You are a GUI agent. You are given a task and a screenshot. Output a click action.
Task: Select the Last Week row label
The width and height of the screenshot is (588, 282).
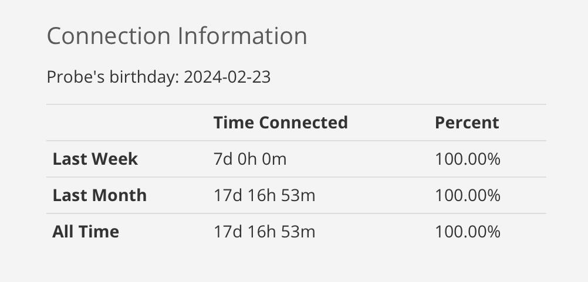pos(95,159)
